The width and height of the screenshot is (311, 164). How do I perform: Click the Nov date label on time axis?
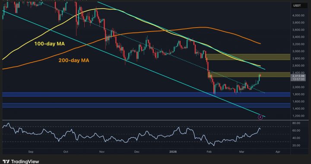(102, 152)
